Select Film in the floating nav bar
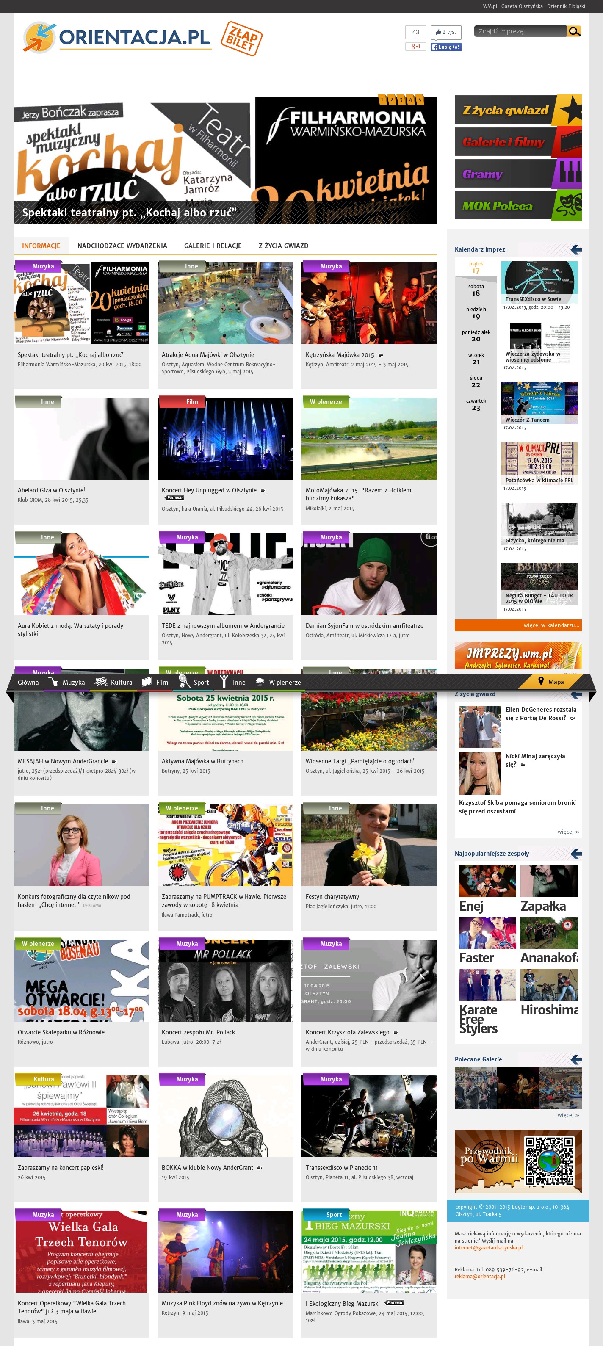Screen dimensions: 603x1346 [x=155, y=683]
